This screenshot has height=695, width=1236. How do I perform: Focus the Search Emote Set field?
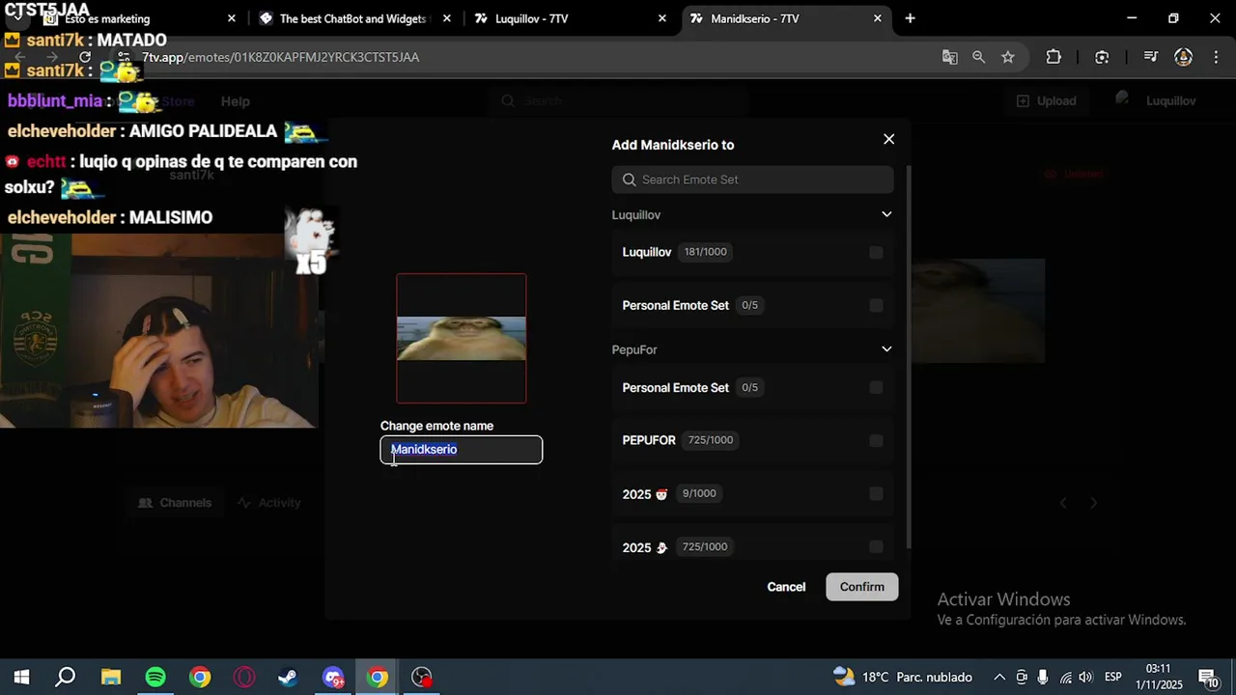(752, 180)
